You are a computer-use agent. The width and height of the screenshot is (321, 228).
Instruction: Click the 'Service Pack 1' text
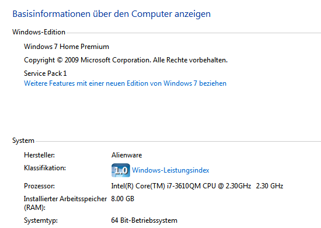point(46,73)
